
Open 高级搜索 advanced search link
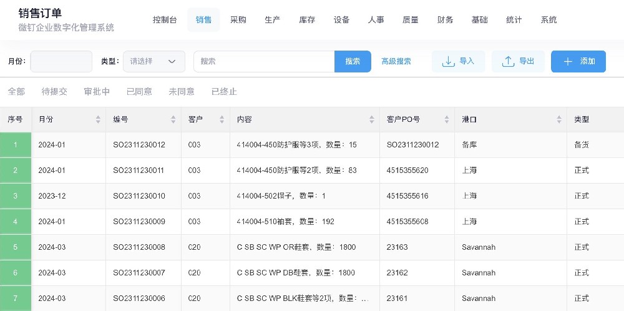[396, 61]
